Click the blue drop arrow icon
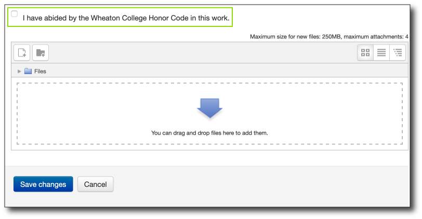 [209, 108]
